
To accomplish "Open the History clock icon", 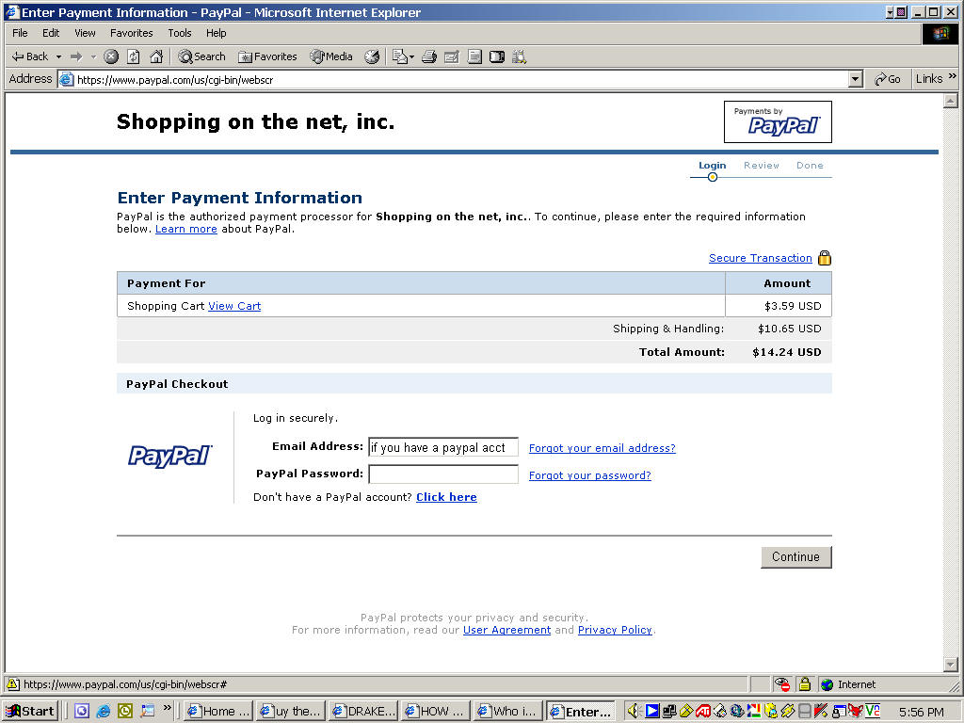I will click(x=372, y=57).
